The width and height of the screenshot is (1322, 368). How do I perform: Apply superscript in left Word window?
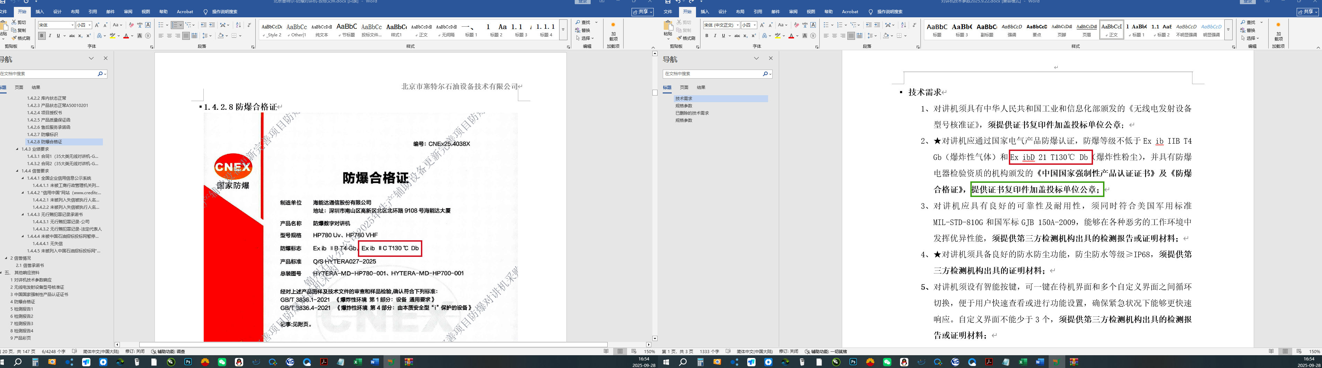tap(88, 36)
